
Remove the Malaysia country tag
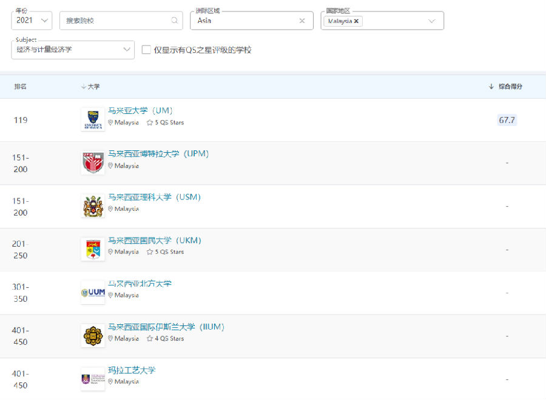click(x=356, y=21)
